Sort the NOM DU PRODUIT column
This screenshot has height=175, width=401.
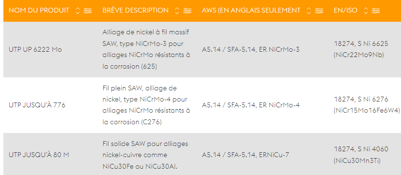(78, 11)
